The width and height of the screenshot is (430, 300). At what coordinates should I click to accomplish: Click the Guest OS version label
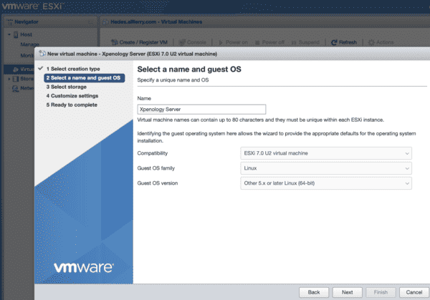tap(158, 183)
